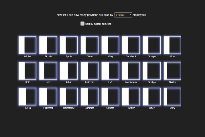Click the 'Intuit' label text
205x137 pixels.
coord(69,82)
